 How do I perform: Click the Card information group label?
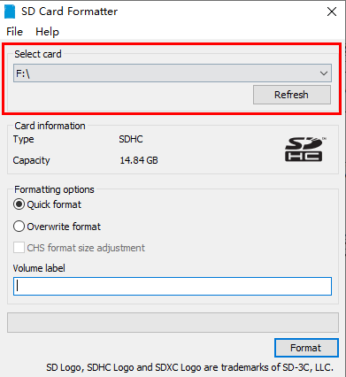pos(50,126)
